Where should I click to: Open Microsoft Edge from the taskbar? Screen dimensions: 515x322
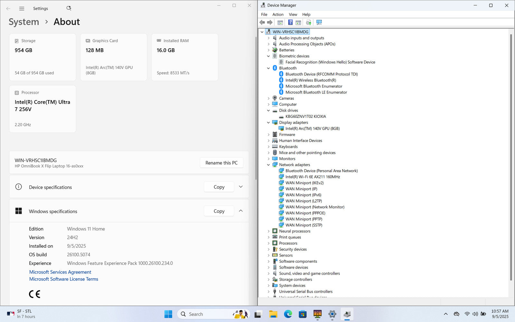pos(288,314)
